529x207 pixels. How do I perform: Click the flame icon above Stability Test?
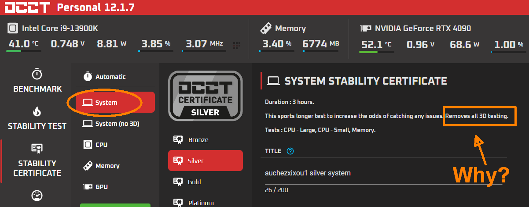tap(37, 111)
